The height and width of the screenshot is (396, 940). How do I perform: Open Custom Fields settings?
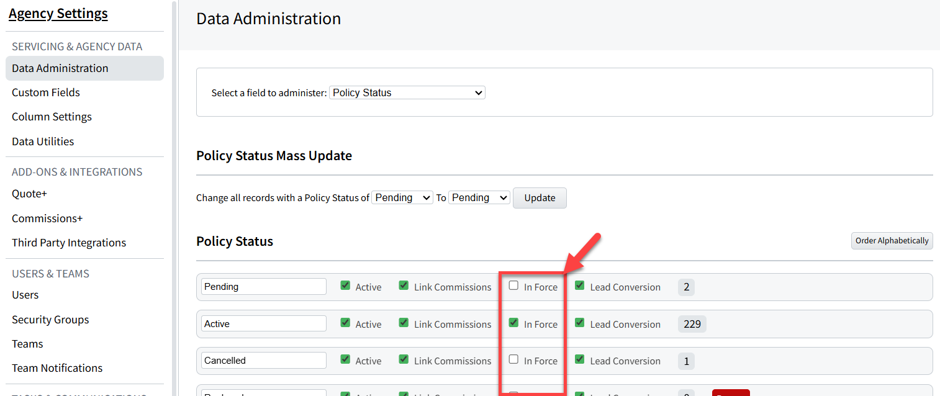(x=46, y=92)
